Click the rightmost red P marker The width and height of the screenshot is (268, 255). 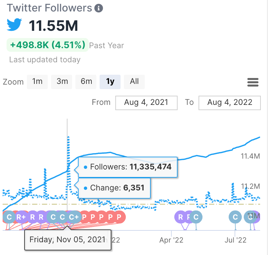click(119, 217)
